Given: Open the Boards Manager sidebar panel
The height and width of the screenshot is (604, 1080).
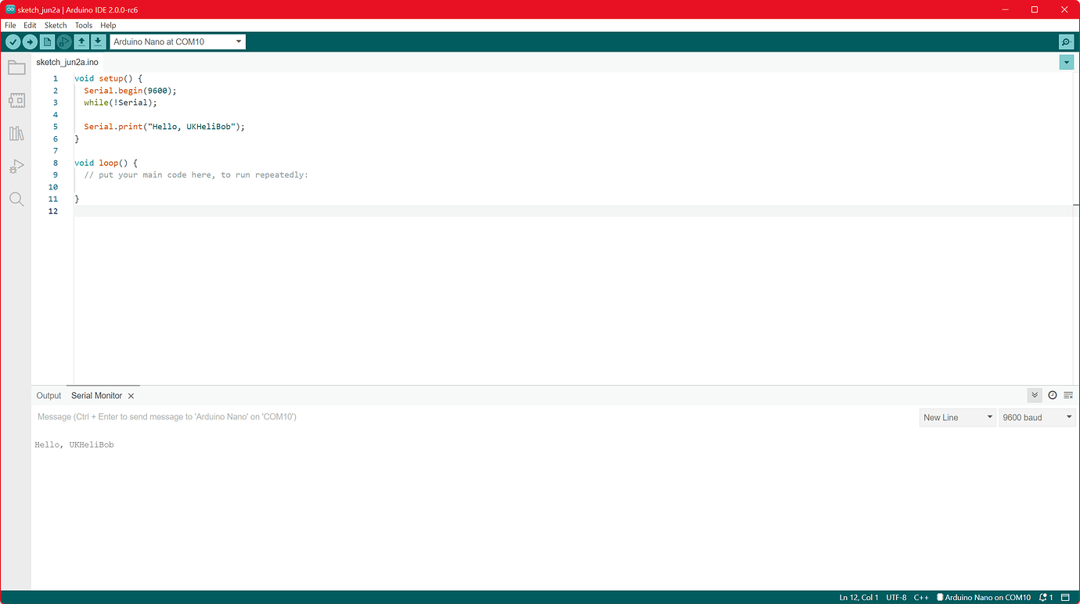Looking at the screenshot, I should [16, 100].
